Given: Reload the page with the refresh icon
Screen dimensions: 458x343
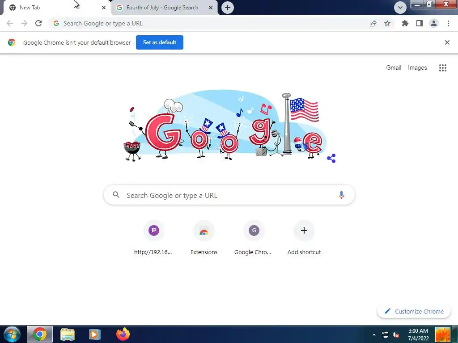Looking at the screenshot, I should coord(38,23).
